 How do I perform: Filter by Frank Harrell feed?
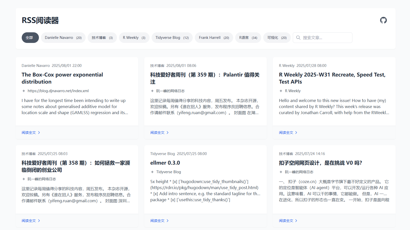[214, 38]
